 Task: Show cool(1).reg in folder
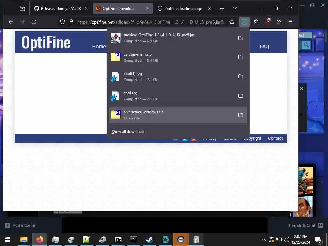[x=241, y=76]
